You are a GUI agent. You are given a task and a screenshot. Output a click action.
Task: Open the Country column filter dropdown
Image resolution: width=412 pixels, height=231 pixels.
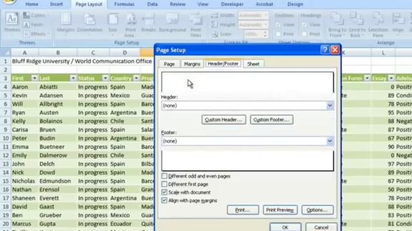tap(136, 78)
